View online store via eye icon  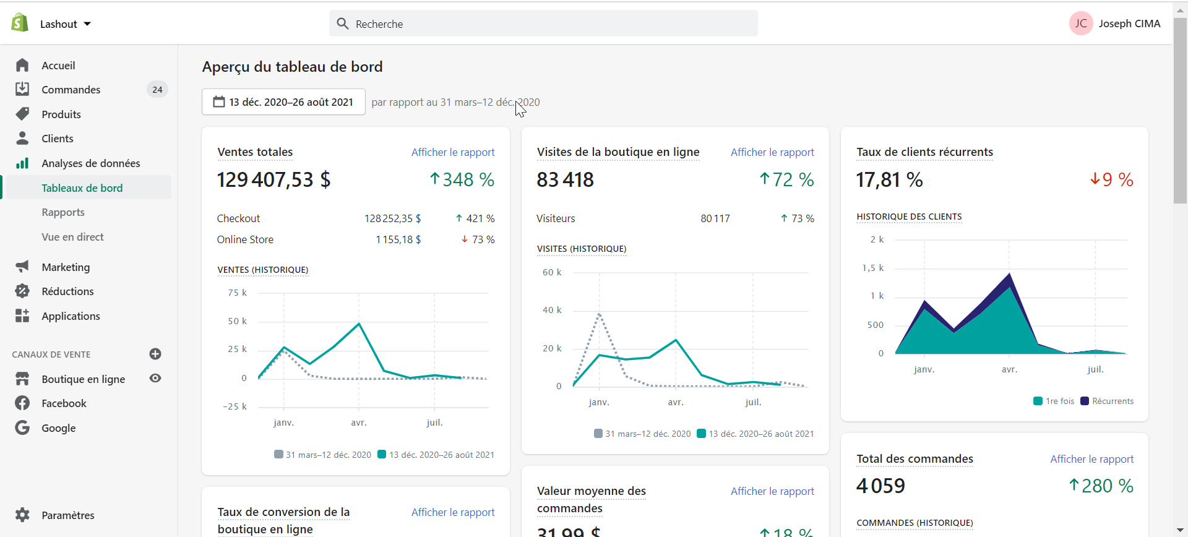point(155,378)
